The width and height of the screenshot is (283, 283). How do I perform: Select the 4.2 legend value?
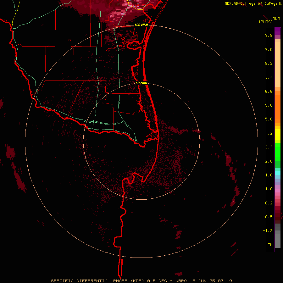[269, 133]
